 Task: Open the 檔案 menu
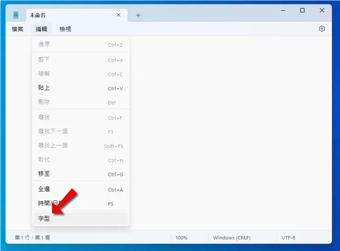(18, 29)
